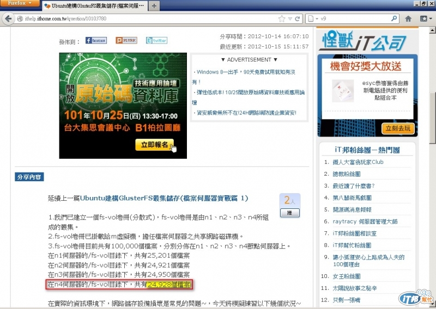This screenshot has width=436, height=309.
Task: Go to the browser home page
Action: coord(408,18)
